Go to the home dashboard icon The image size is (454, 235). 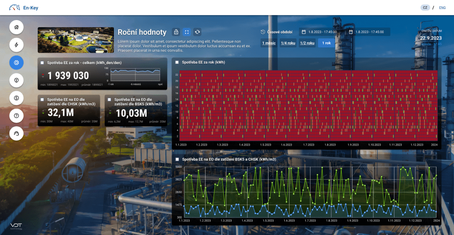pos(16,27)
